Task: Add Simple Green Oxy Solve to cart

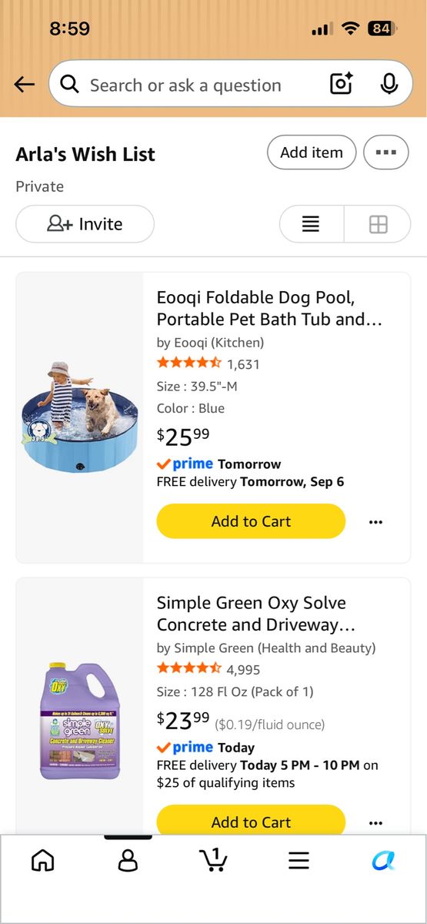Action: pyautogui.click(x=251, y=821)
